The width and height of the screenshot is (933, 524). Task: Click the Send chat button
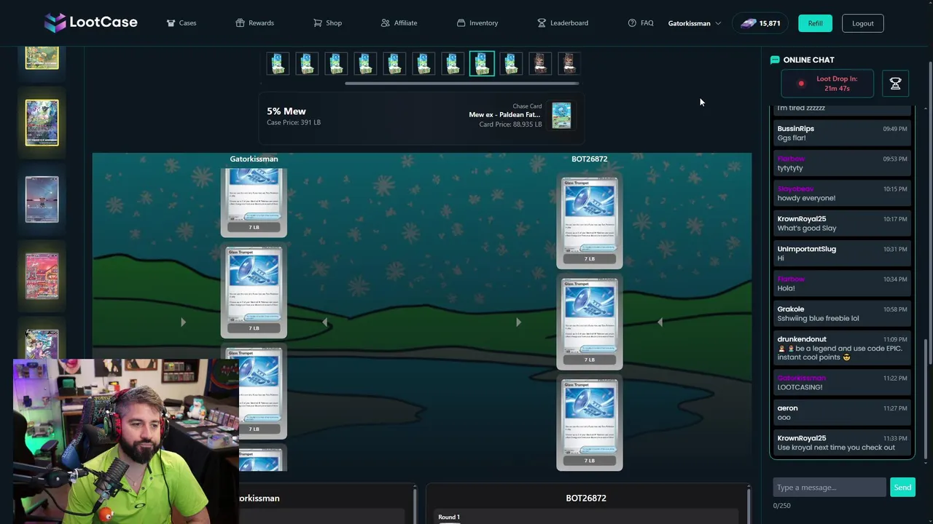coord(902,488)
